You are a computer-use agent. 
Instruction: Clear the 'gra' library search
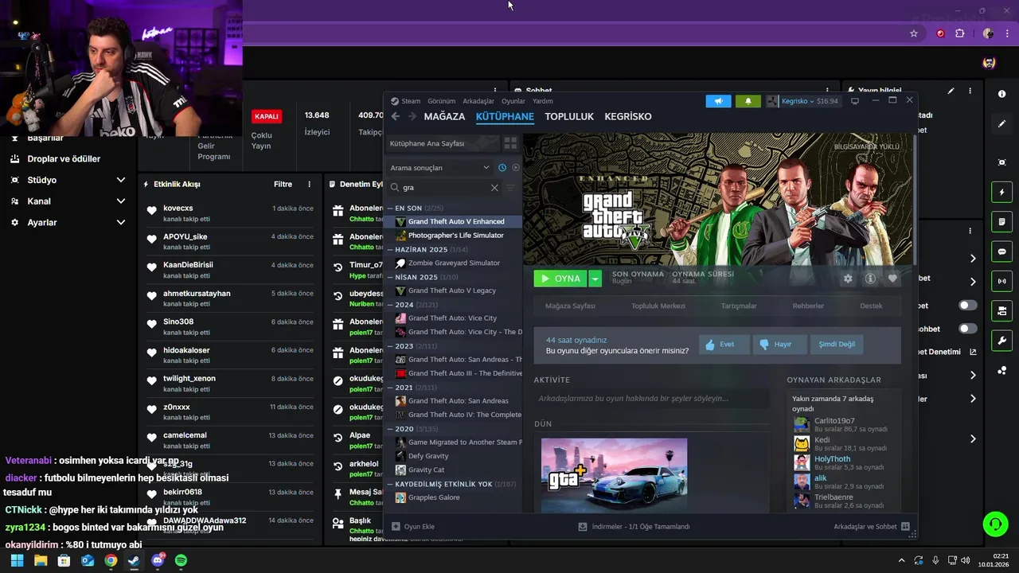[494, 188]
